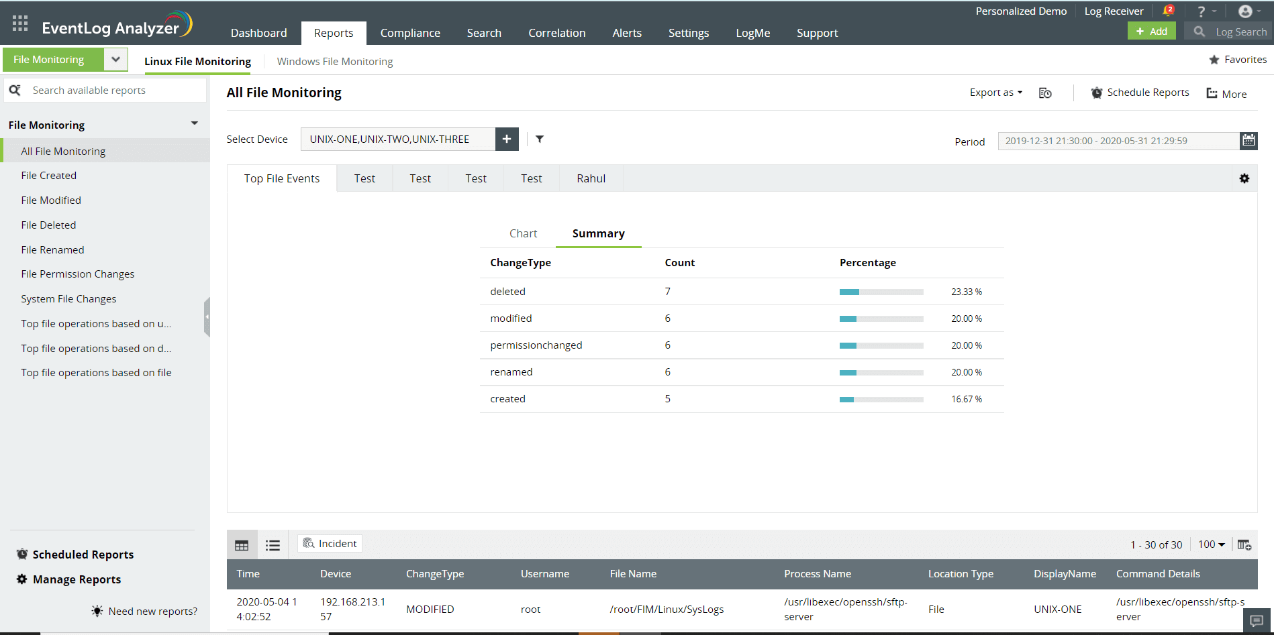Open the Compliance menu tab
The width and height of the screenshot is (1274, 635).
[x=410, y=33]
